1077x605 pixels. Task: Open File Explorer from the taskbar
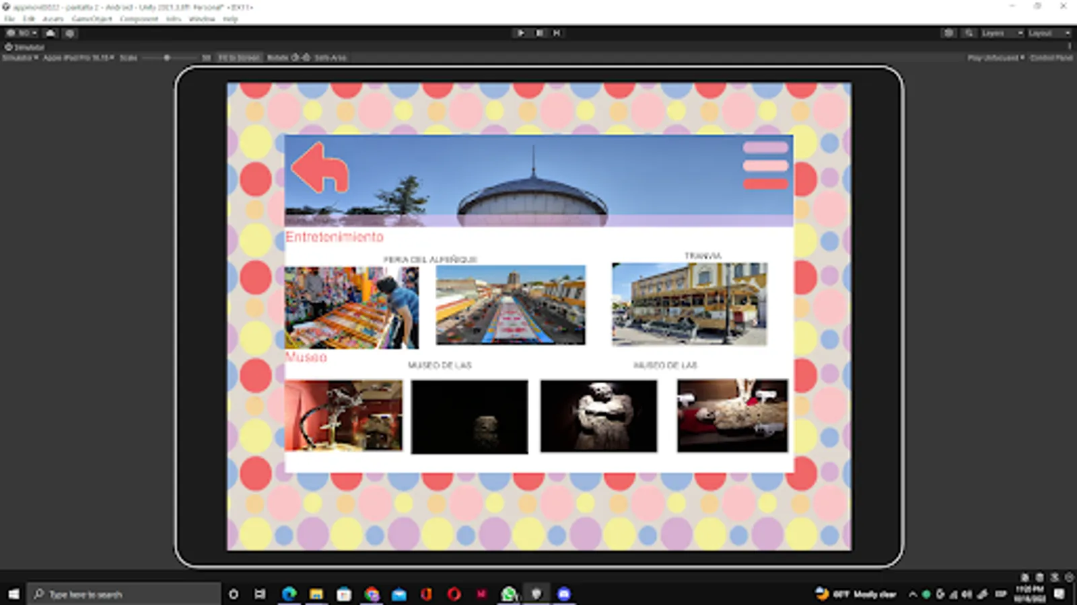316,594
